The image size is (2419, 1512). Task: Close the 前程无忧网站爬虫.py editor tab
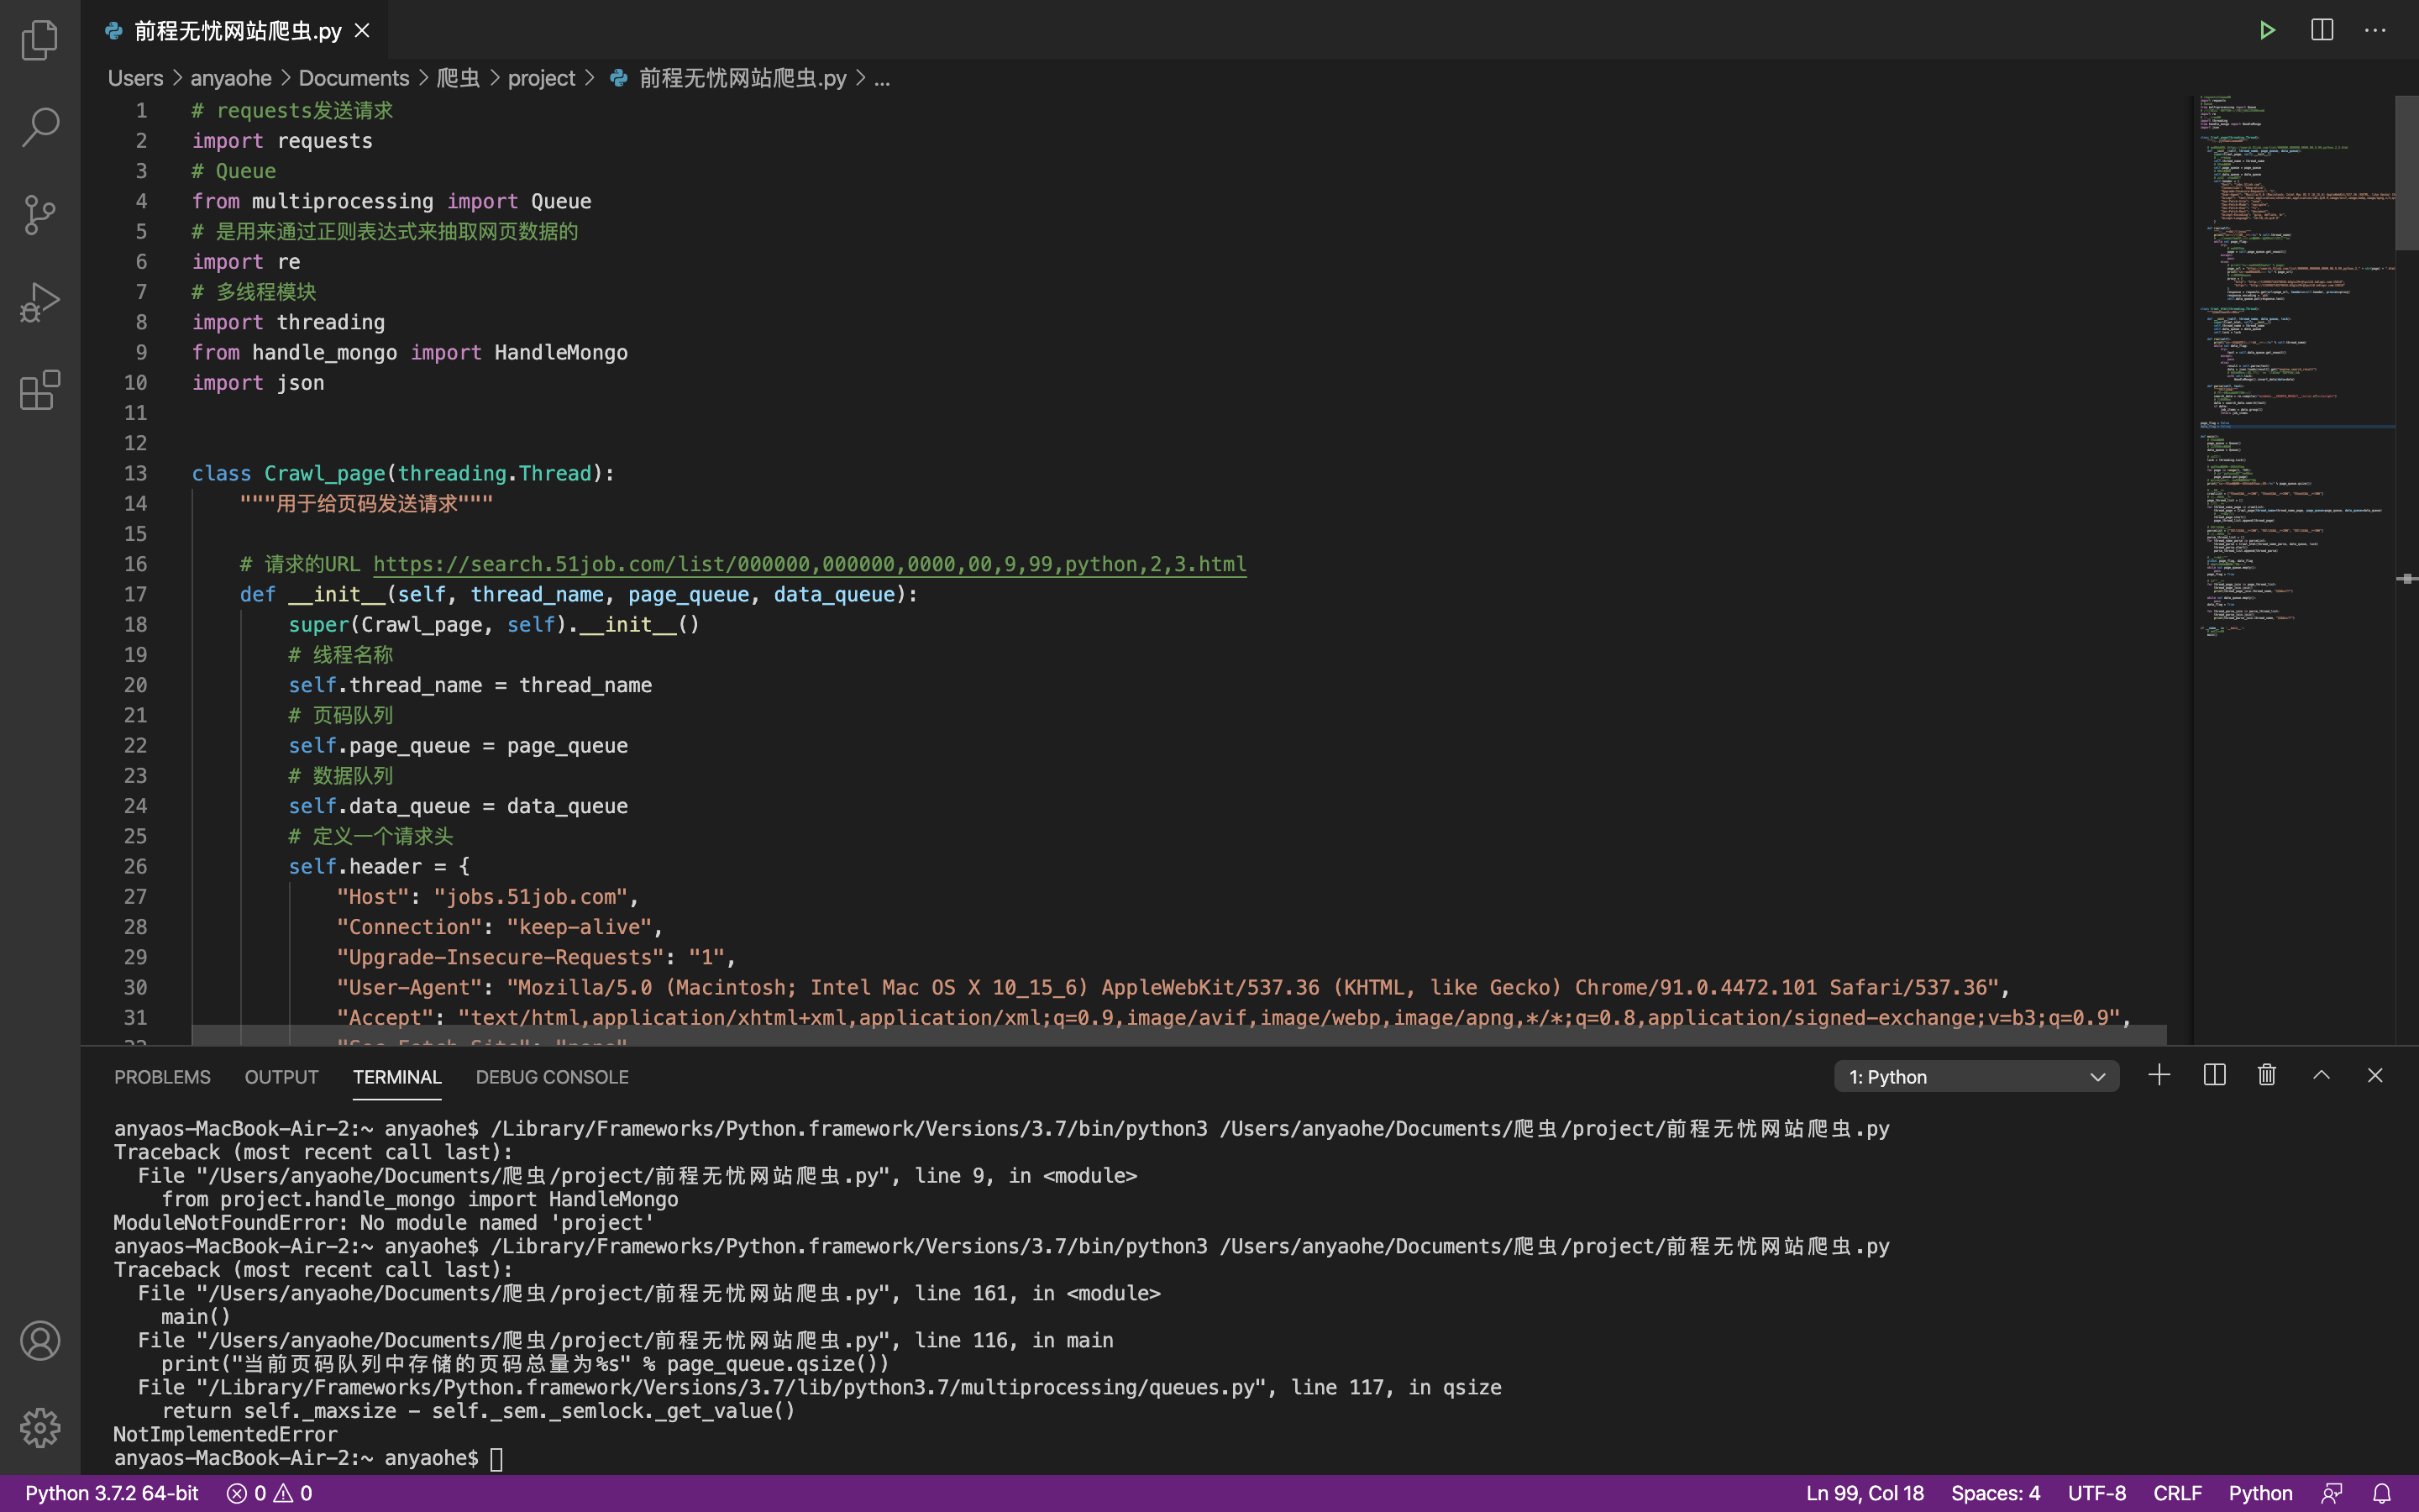tap(363, 31)
